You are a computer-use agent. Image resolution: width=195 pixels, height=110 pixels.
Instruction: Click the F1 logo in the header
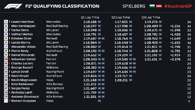point(13,6)
